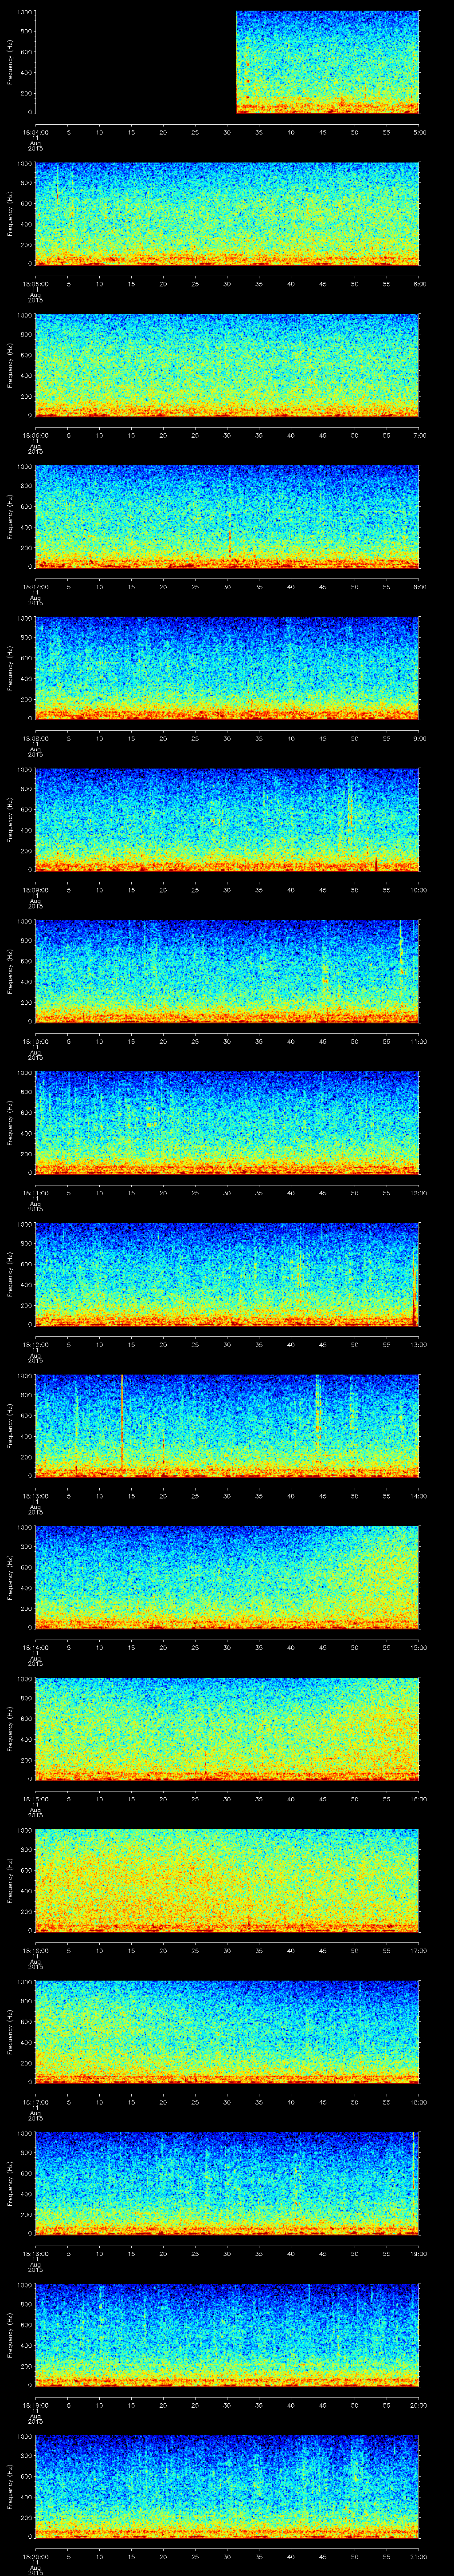Screen dimensions: 454x2576
Task: Click the tall red vertical streak in 18:13:00 panel
Action: point(122,1423)
